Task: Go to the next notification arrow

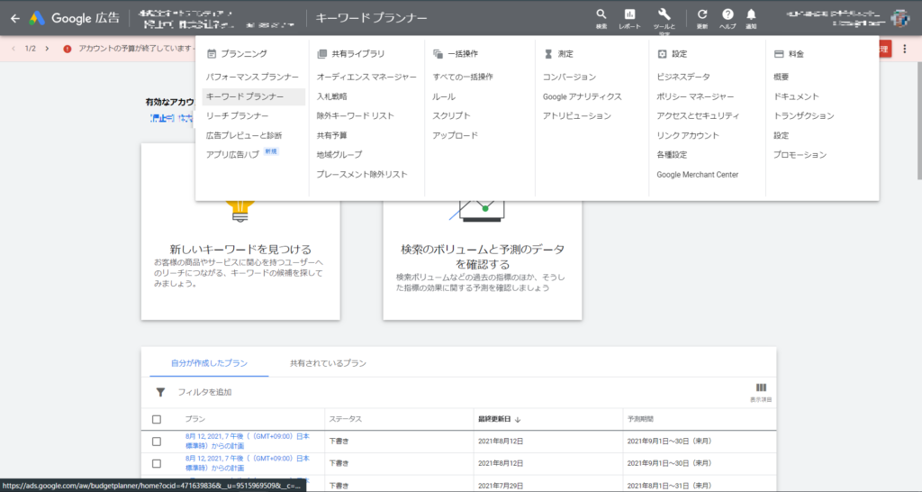Action: (x=47, y=49)
